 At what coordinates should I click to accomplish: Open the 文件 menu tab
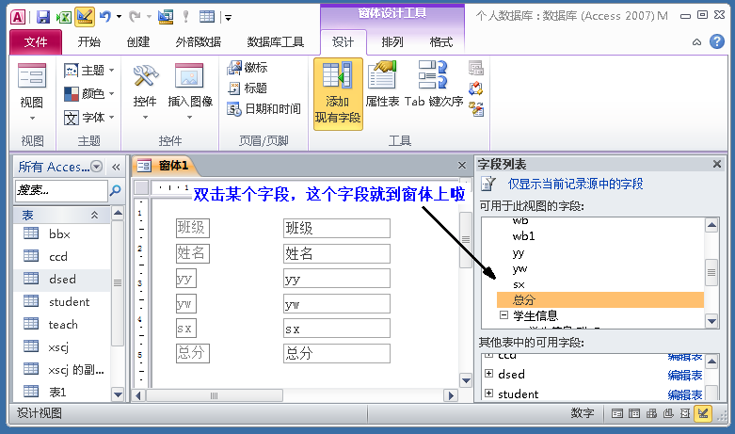coord(36,42)
